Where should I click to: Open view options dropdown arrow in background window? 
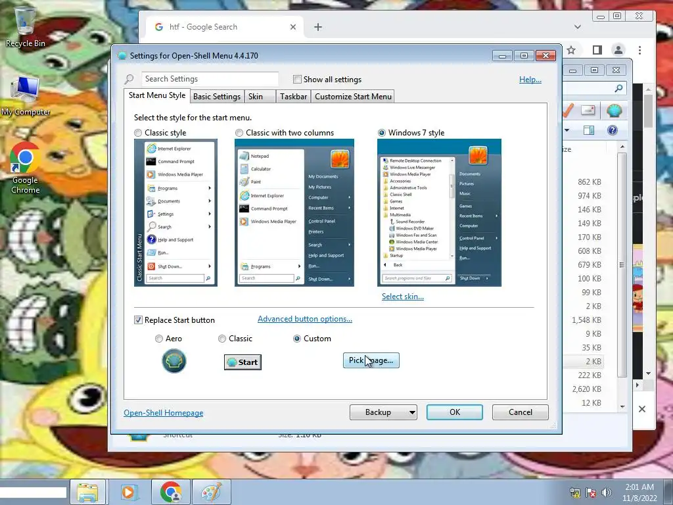(x=567, y=130)
